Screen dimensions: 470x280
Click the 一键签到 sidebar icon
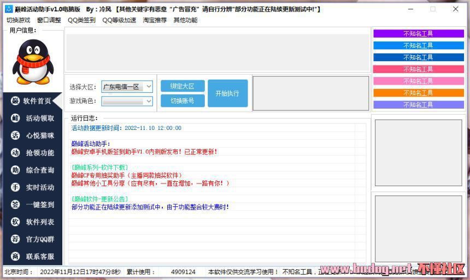tap(15, 205)
